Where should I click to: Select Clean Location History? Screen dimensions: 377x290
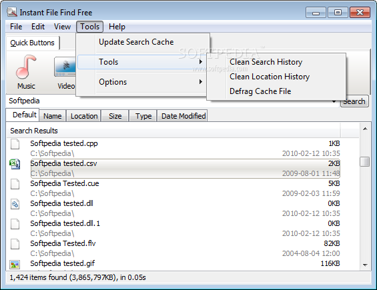(276, 77)
